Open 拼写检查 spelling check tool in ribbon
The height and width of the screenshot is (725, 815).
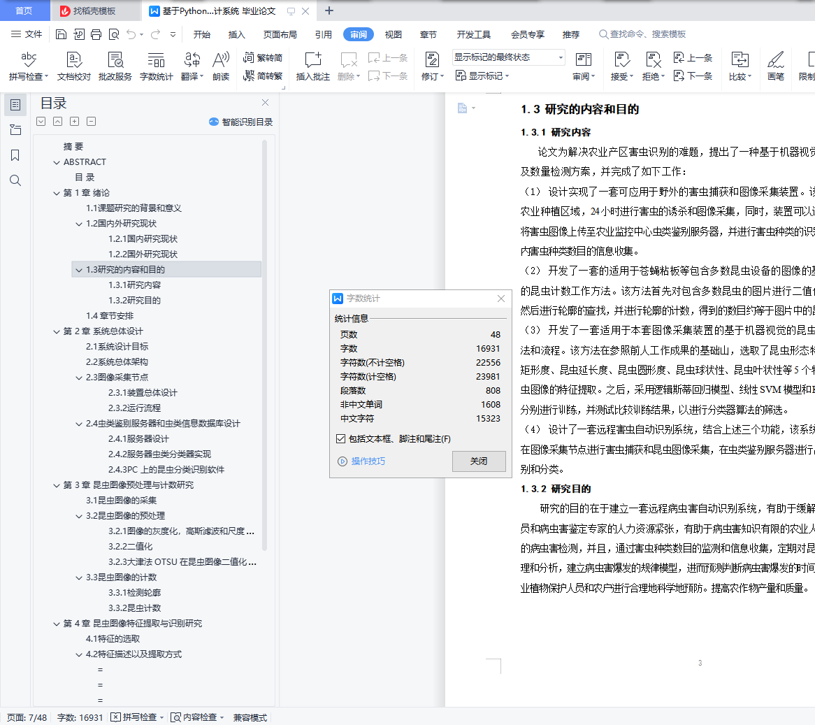coord(29,66)
